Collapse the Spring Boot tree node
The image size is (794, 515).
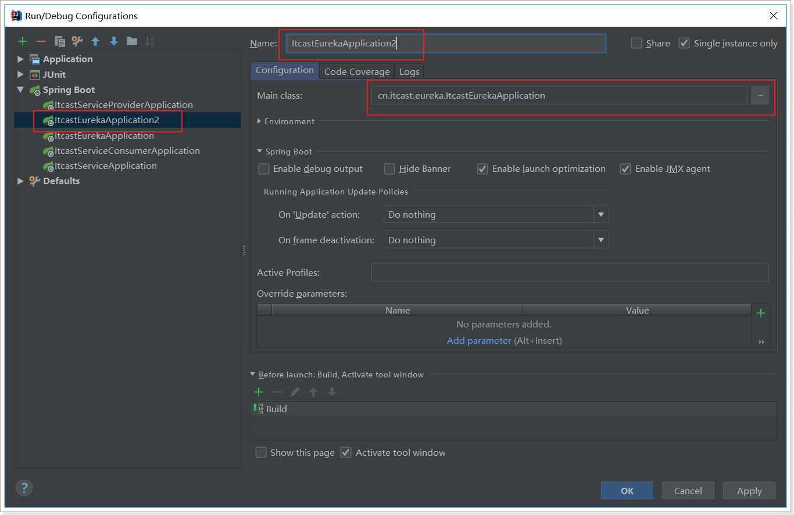click(21, 90)
